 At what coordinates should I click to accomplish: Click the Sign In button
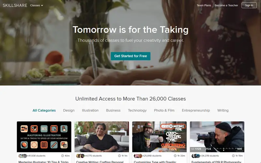(249, 5)
